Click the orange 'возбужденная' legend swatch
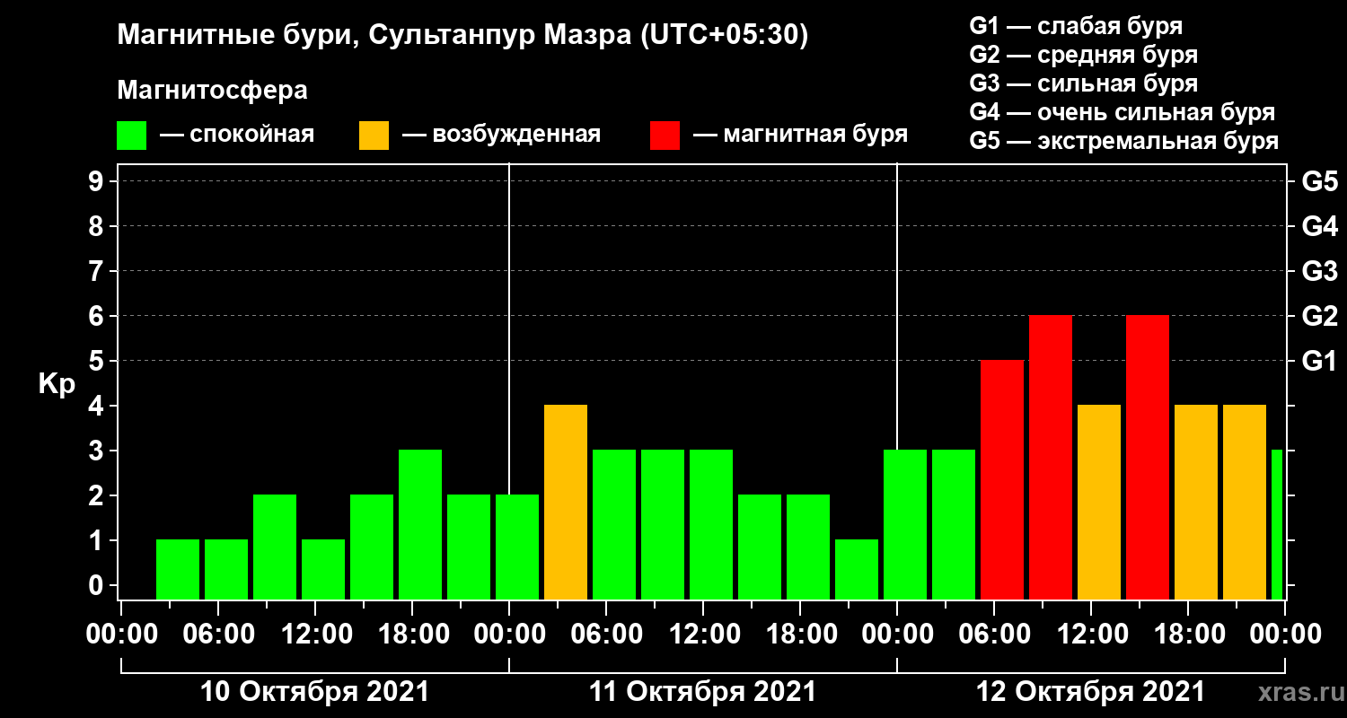 tap(374, 136)
